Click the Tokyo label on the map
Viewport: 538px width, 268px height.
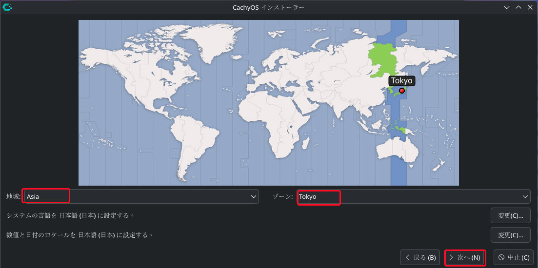[x=402, y=81]
